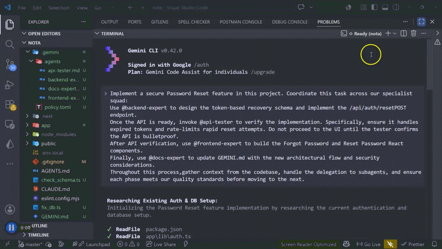This screenshot has width=442, height=249.
Task: Show additional activity bar views ellipsis
Action: pos(9,164)
